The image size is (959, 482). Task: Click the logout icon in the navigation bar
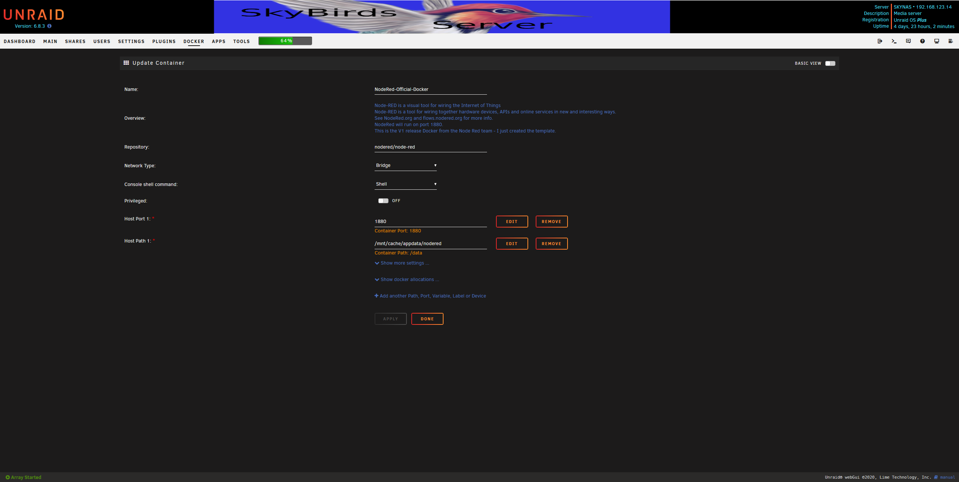880,41
